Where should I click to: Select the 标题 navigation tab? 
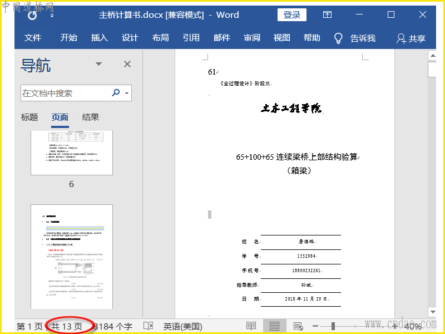coord(29,117)
